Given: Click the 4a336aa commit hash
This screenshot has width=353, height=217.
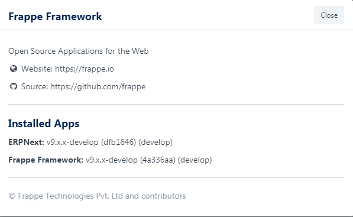Looking at the screenshot, I should click(158, 160).
